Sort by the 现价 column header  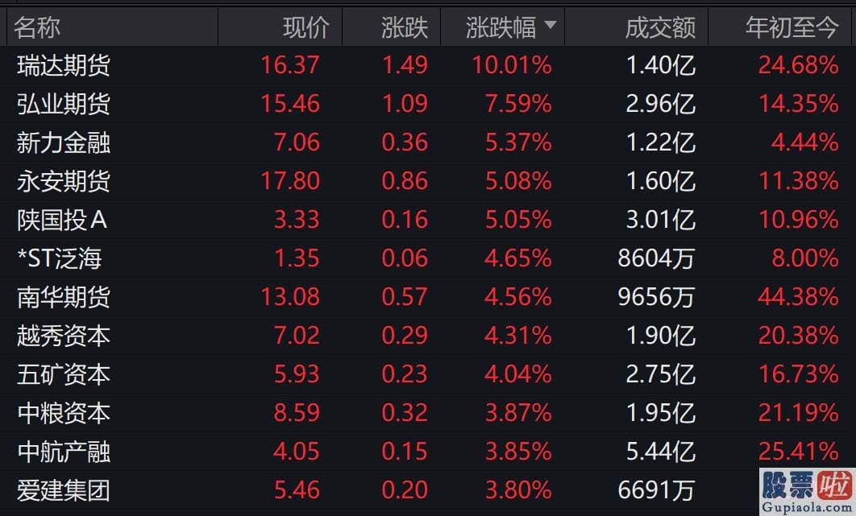click(306, 27)
